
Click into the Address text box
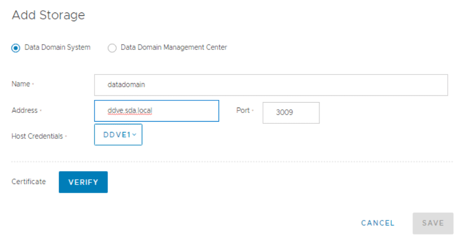point(157,111)
